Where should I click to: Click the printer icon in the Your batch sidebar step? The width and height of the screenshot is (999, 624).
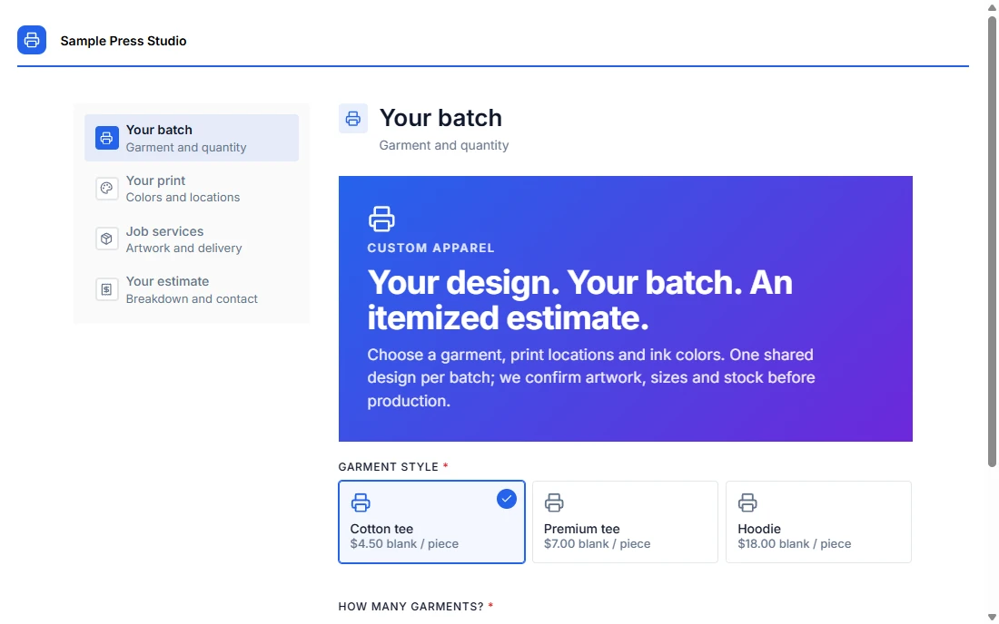coord(107,138)
